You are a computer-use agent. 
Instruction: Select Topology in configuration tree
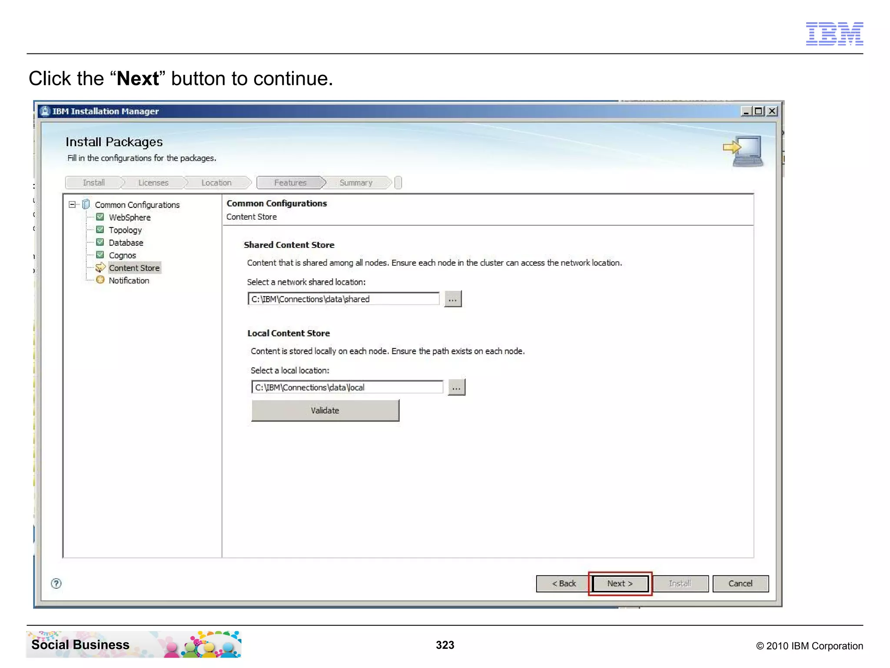point(125,230)
